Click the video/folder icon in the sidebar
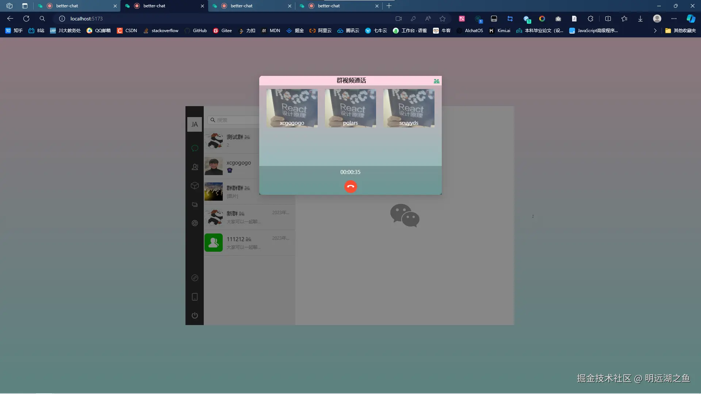701x394 pixels. click(x=195, y=205)
